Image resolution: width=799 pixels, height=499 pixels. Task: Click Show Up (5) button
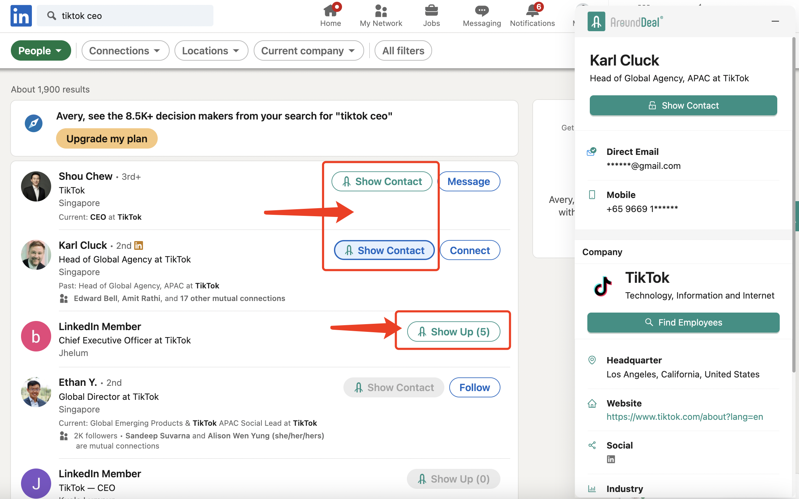coord(453,331)
